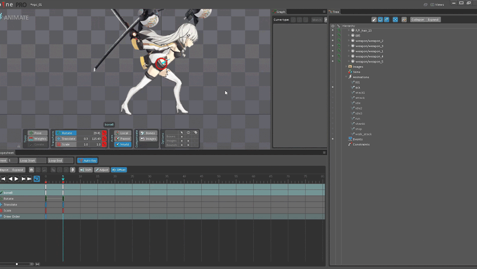Switch to the Tree tab
Image resolution: width=477 pixels, height=269 pixels.
334,11
